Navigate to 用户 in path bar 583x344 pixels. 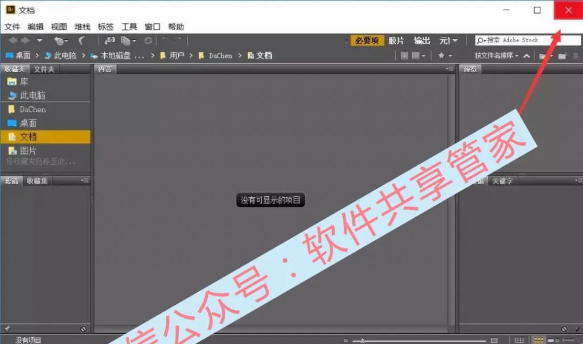(x=172, y=55)
